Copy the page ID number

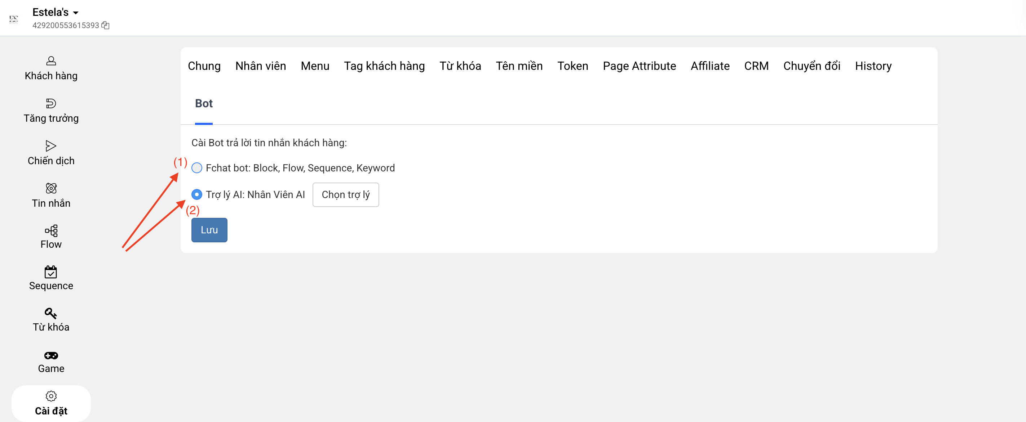pyautogui.click(x=106, y=26)
